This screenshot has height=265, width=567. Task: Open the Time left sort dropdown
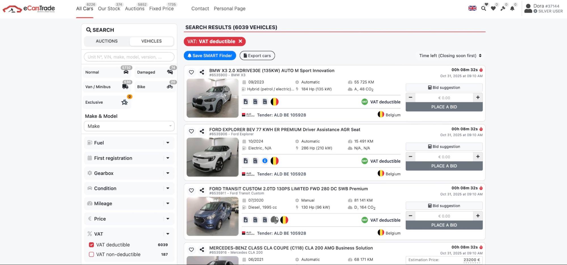[x=450, y=56]
